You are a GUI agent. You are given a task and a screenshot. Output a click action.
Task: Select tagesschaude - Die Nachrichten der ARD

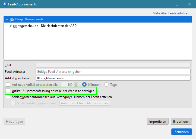[x=48, y=26]
